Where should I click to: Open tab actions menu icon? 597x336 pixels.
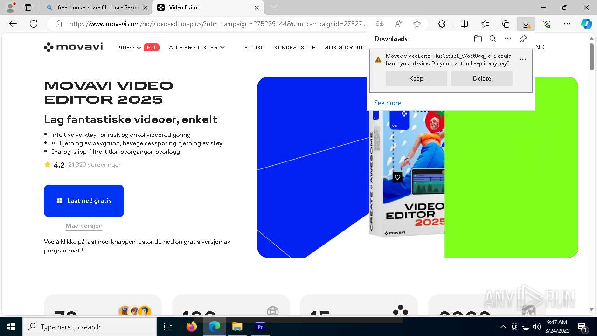point(28,7)
